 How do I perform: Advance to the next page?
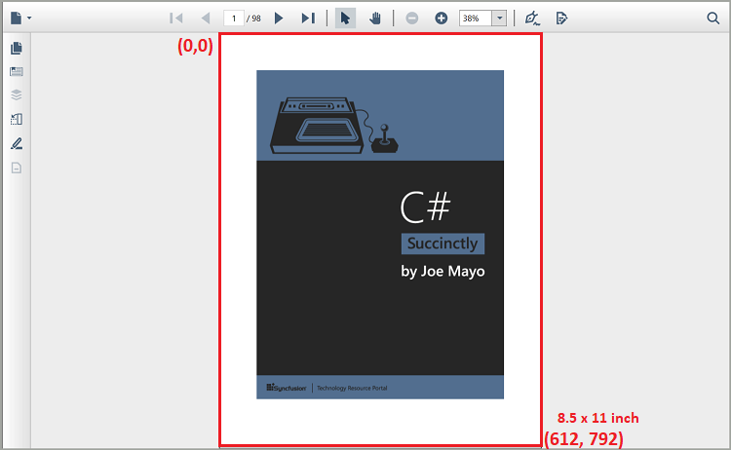tap(280, 18)
